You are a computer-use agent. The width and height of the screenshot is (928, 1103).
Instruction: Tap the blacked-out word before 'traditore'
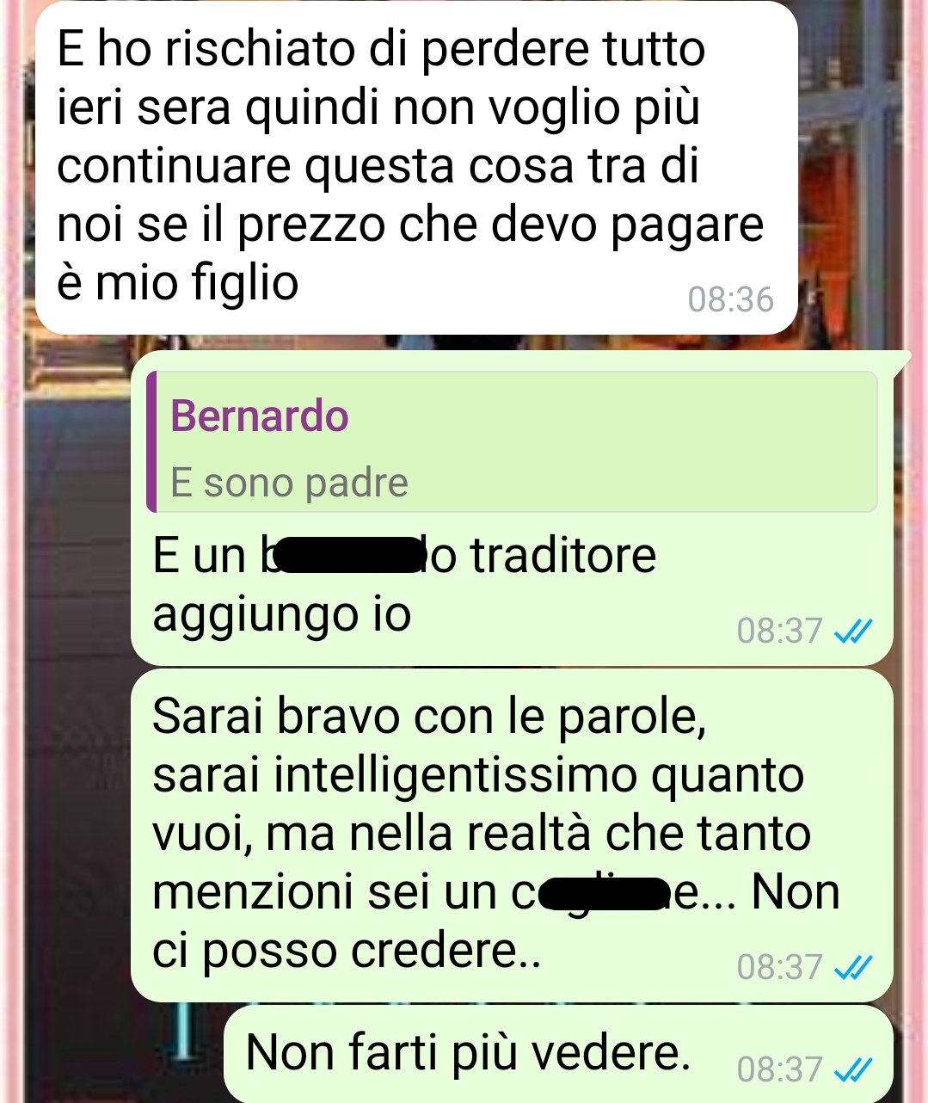point(351,555)
